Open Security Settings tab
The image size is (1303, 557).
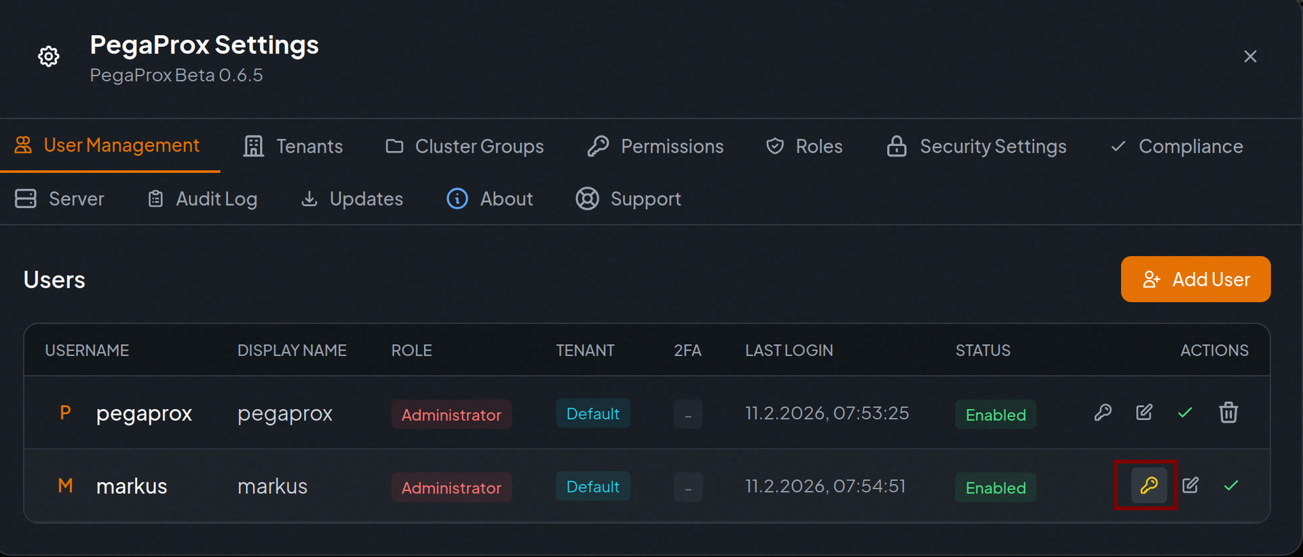coord(977,147)
